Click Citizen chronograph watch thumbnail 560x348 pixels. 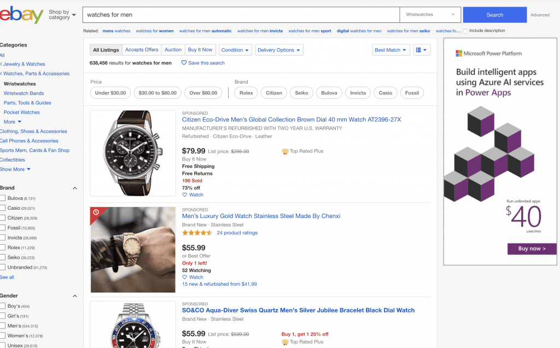tap(133, 153)
